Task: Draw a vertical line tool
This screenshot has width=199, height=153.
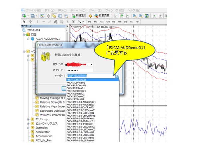Action: point(38,22)
